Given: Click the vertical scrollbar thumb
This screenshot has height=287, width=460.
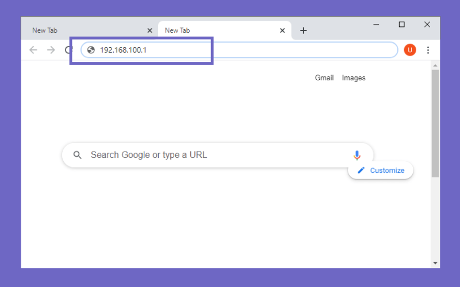Looking at the screenshot, I should click(435, 123).
